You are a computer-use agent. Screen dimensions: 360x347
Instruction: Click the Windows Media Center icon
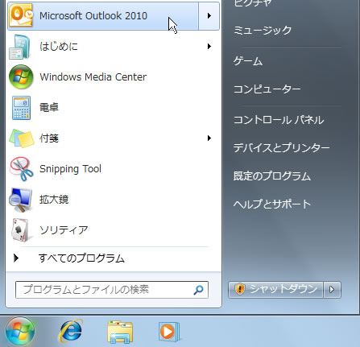(x=21, y=77)
